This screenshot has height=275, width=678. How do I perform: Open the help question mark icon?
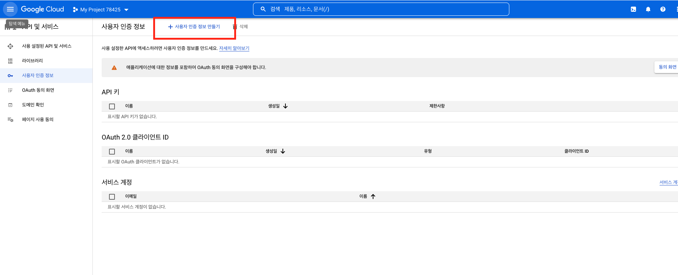tap(663, 10)
